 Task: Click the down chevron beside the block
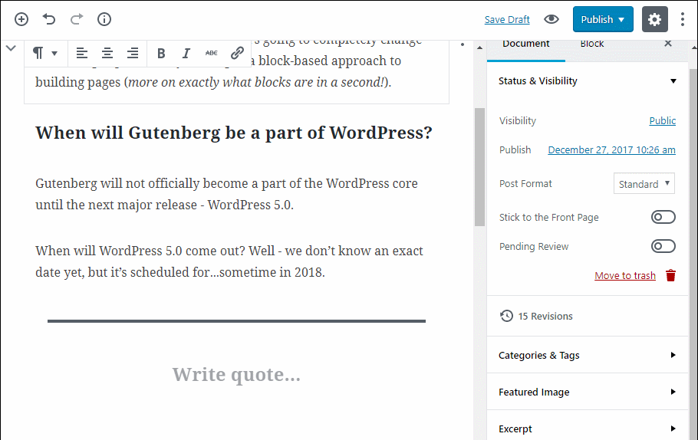[12, 48]
